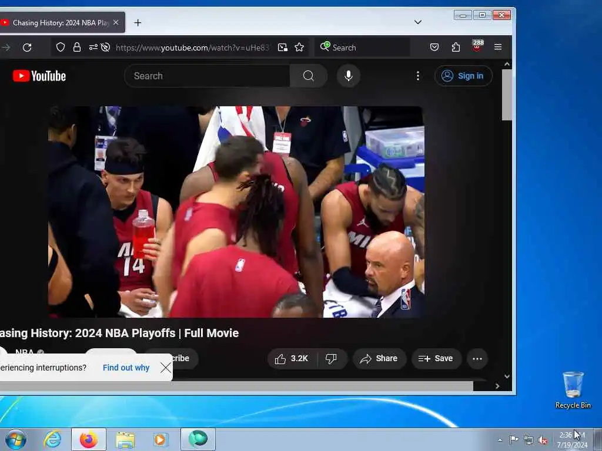602x451 pixels.
Task: Show hidden system tray icons arrow
Action: pos(500,440)
